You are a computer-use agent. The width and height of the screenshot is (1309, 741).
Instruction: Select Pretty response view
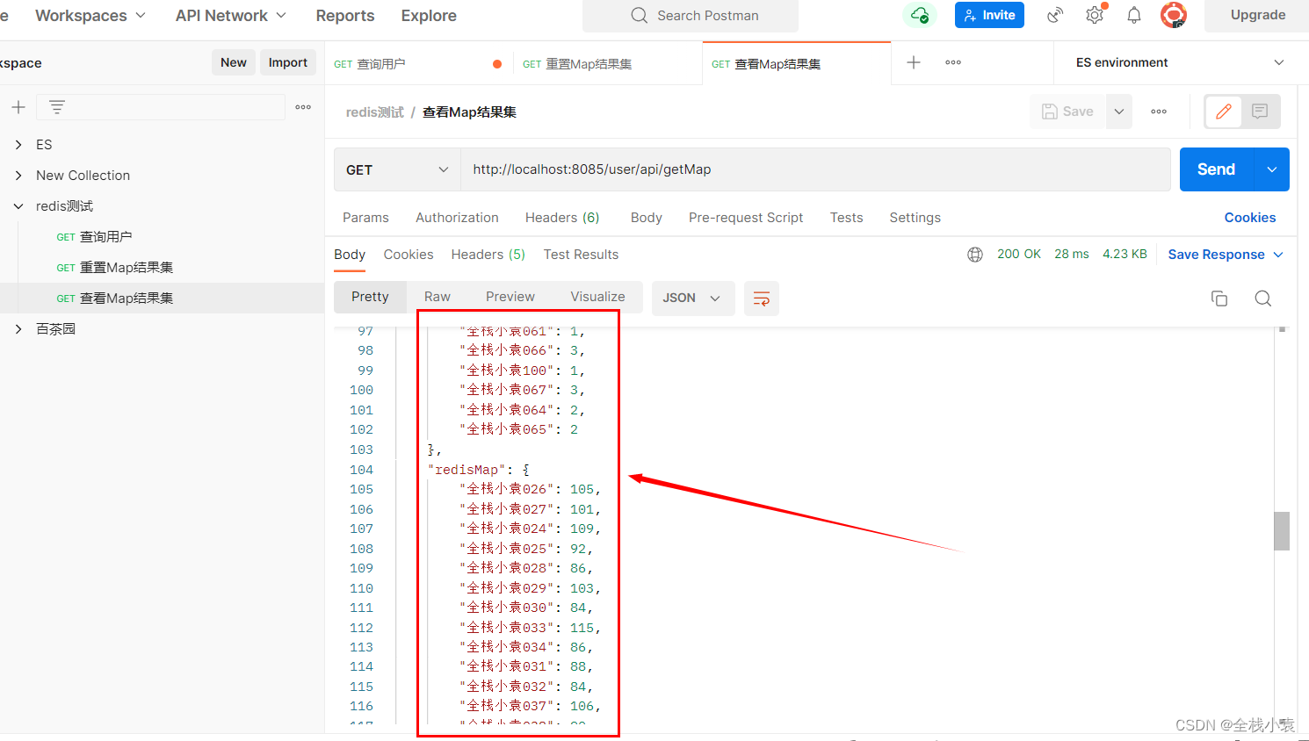coord(370,297)
